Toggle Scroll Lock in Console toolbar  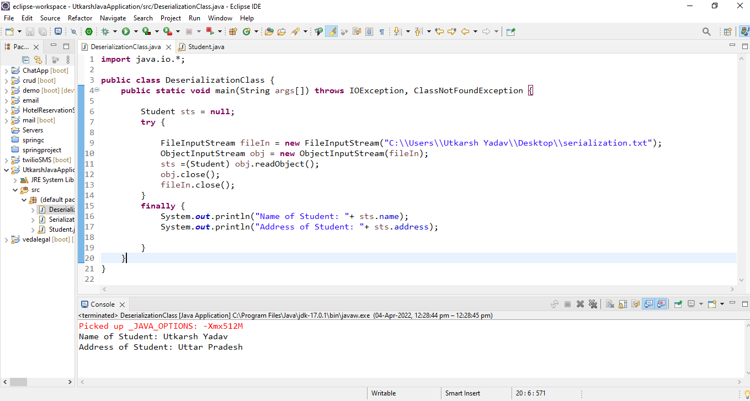[623, 304]
